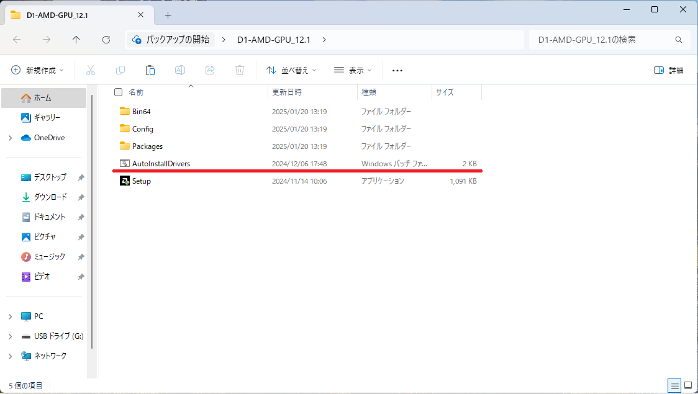The width and height of the screenshot is (698, 394).
Task: Expand the PC item in the sidebar
Action: (10, 316)
